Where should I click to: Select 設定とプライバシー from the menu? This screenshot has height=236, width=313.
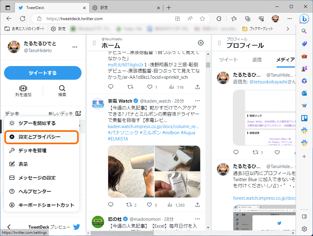41,137
